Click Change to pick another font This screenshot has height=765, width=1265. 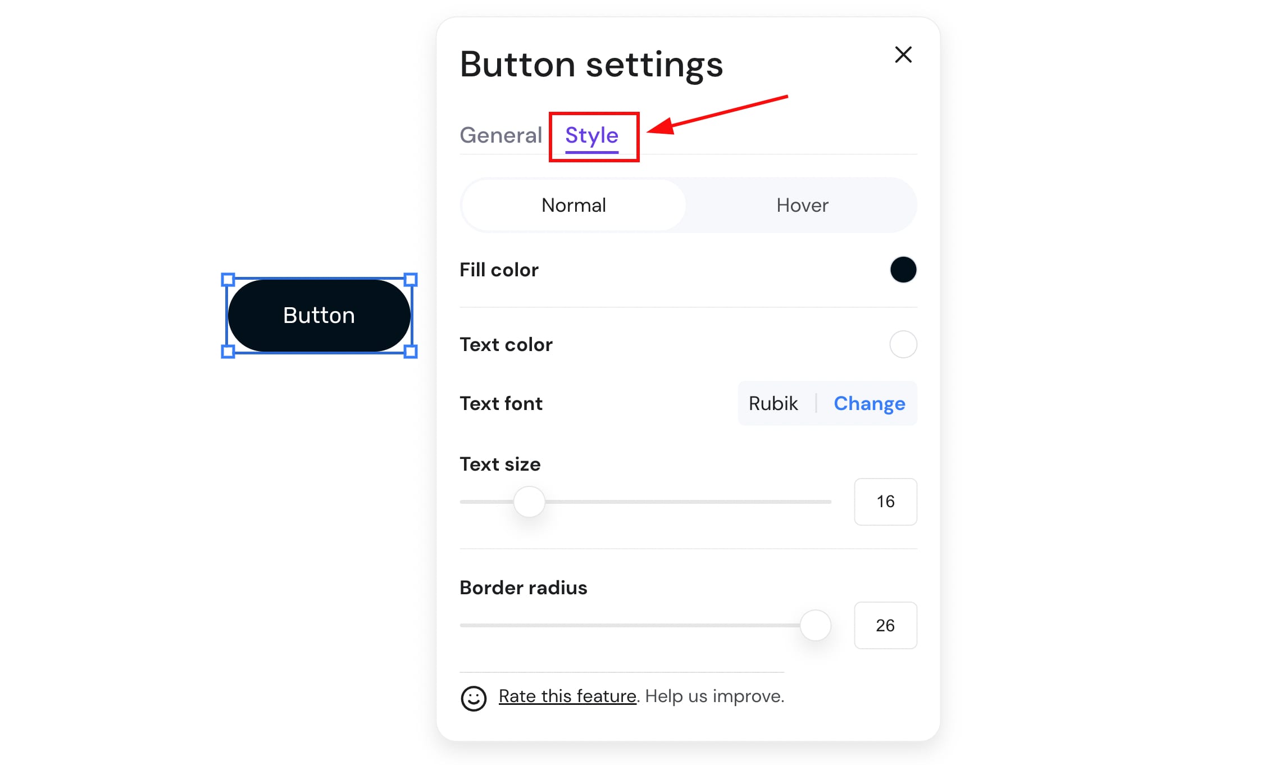[869, 403]
